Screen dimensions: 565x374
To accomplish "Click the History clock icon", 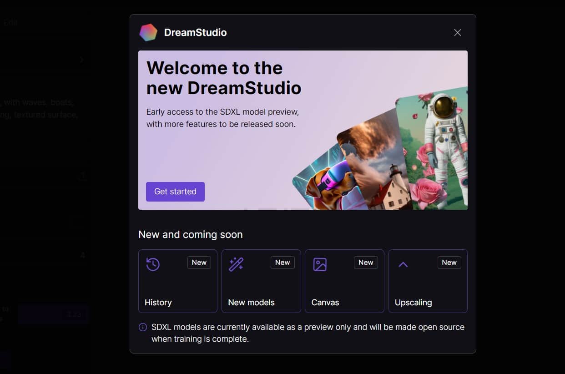I will coord(153,264).
